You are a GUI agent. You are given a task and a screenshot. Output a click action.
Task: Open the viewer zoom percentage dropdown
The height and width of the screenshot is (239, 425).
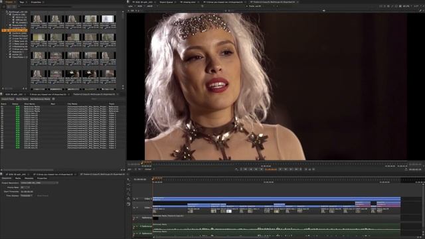coord(407,6)
